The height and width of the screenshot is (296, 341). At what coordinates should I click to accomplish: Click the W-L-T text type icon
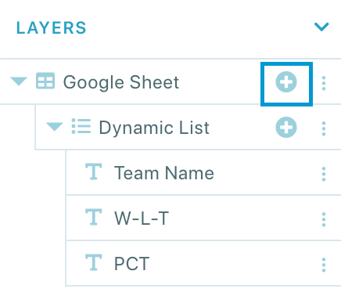(94, 217)
